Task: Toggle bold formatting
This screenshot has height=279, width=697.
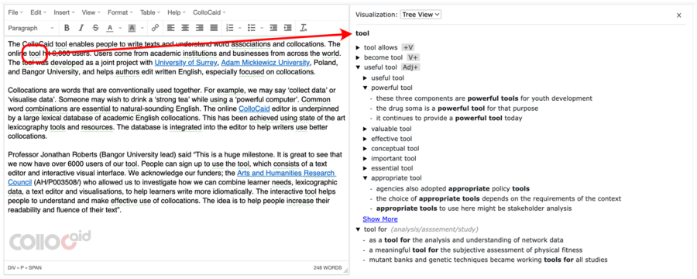Action: [67, 28]
